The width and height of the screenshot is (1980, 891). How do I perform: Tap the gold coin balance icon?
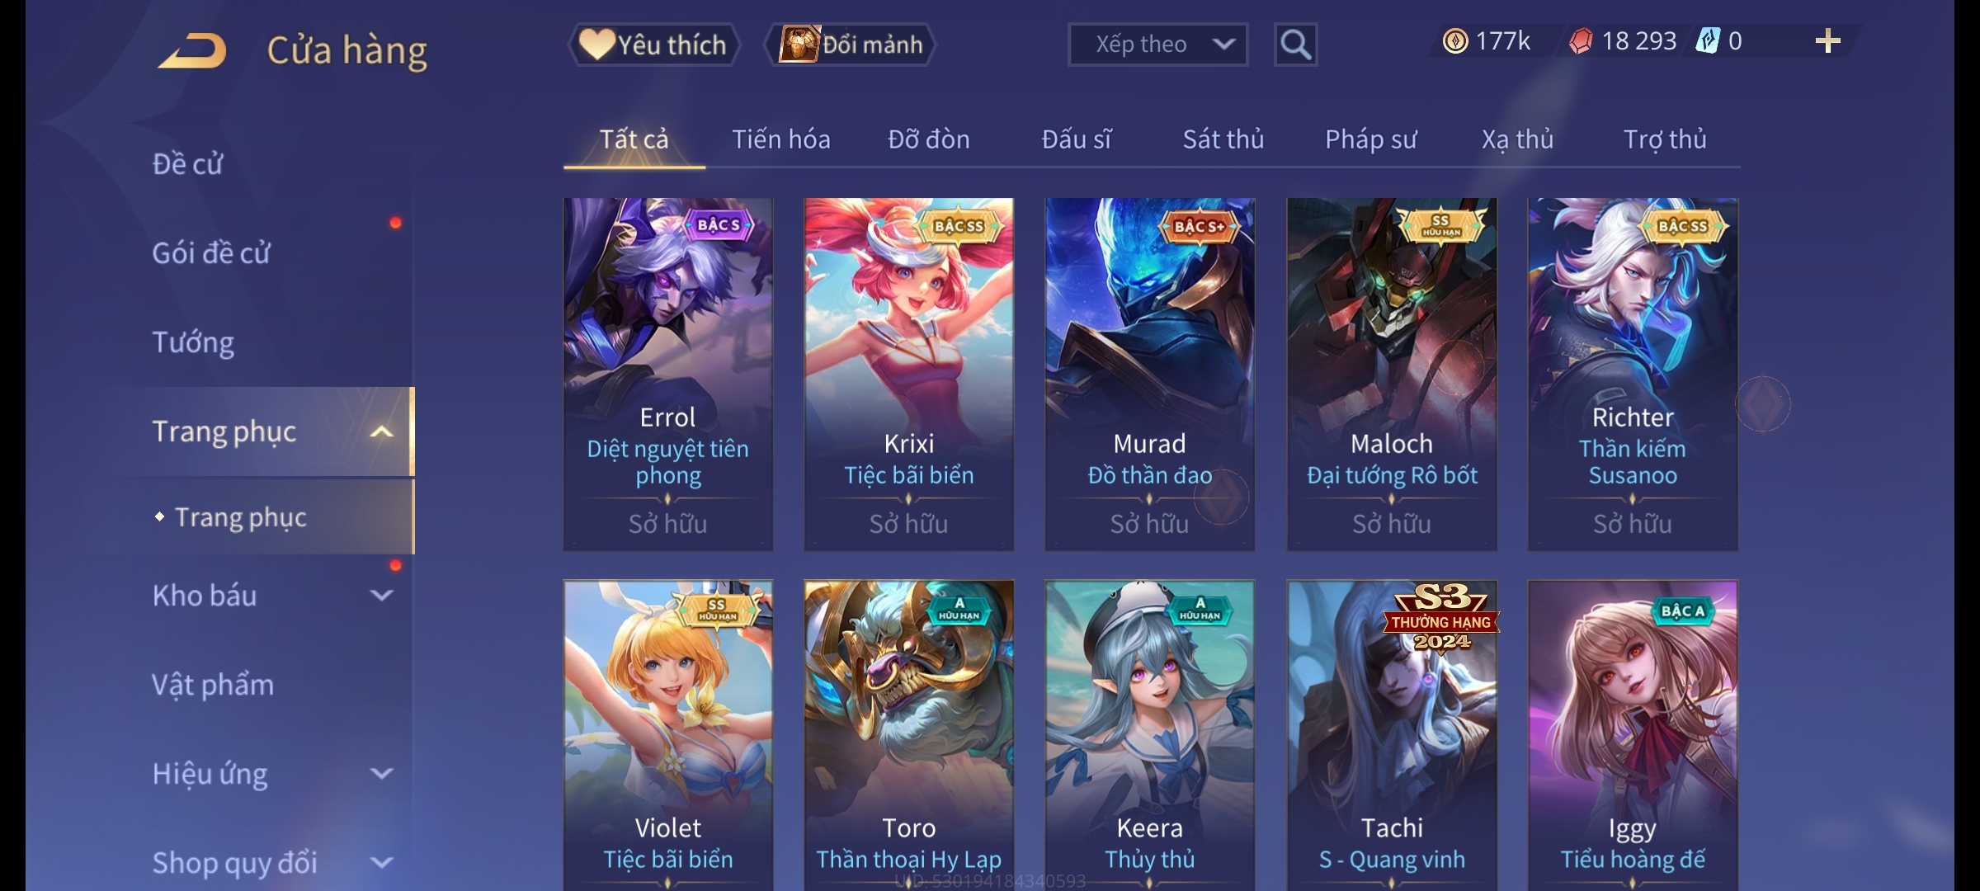click(x=1455, y=41)
